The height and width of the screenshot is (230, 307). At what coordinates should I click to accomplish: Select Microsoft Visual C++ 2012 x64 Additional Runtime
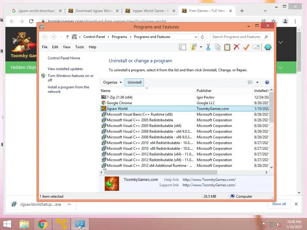(x=185, y=165)
